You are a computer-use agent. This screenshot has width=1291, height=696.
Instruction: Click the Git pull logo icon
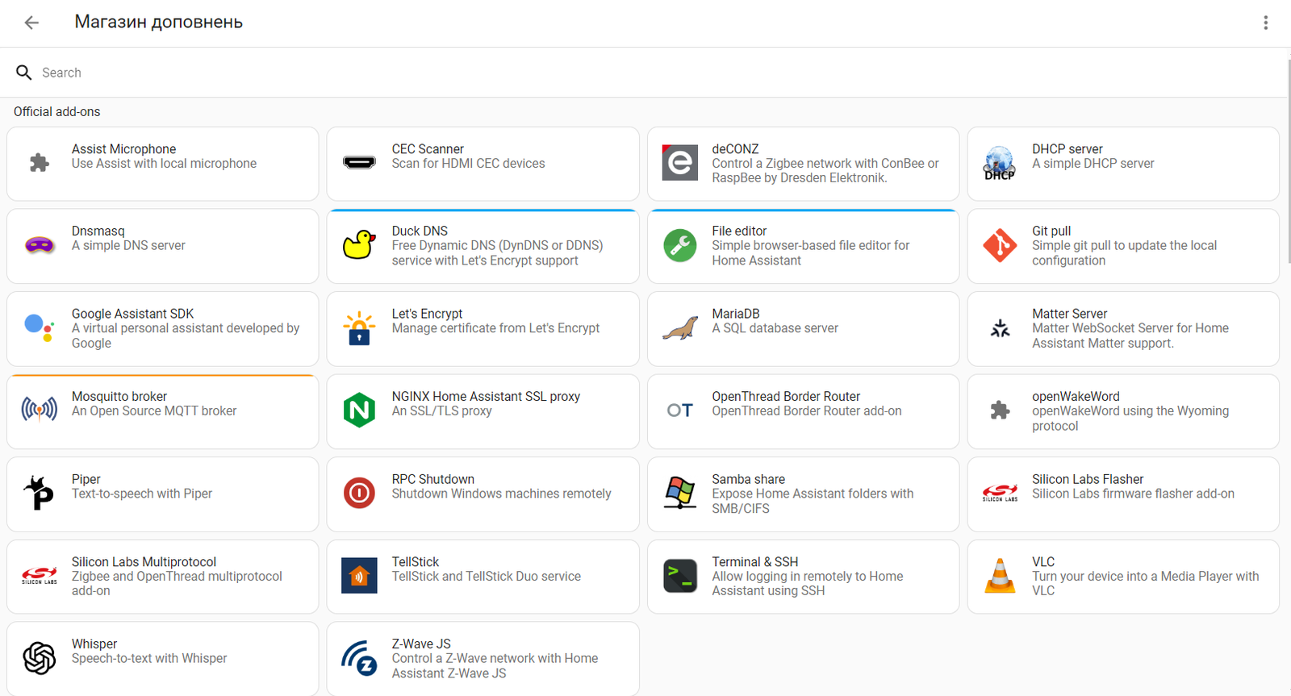point(1000,245)
